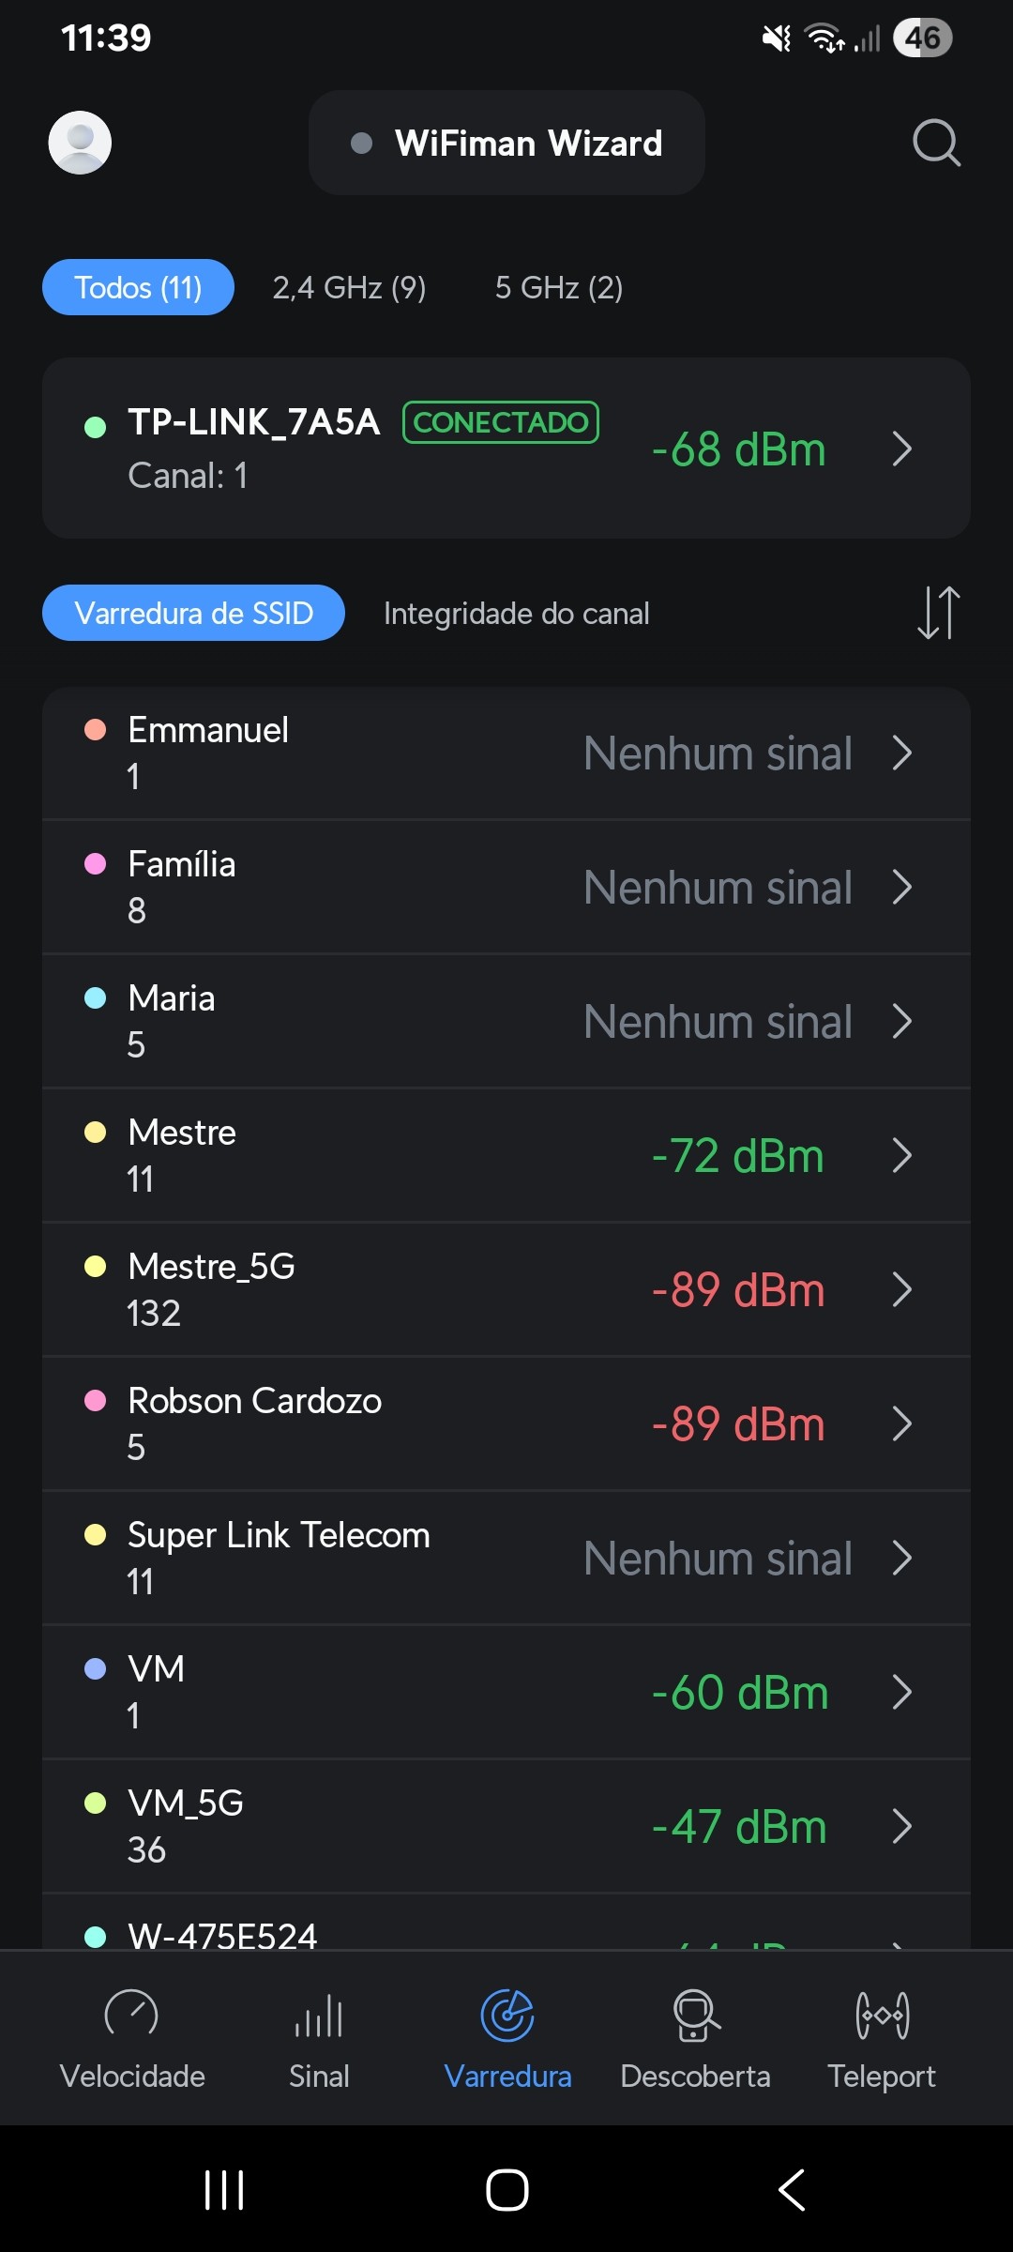Tap the pink dot beside Família
Viewport: 1013px width, 2252px height.
(x=96, y=863)
